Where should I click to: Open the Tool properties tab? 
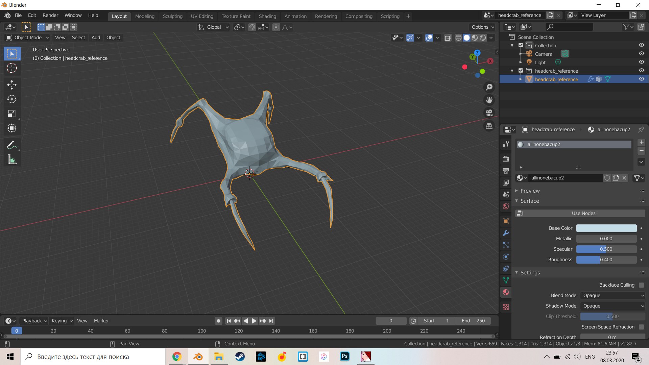pyautogui.click(x=506, y=144)
